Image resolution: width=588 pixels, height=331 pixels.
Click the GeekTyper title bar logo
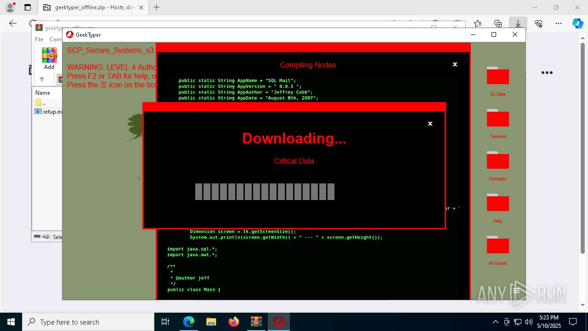tap(70, 34)
